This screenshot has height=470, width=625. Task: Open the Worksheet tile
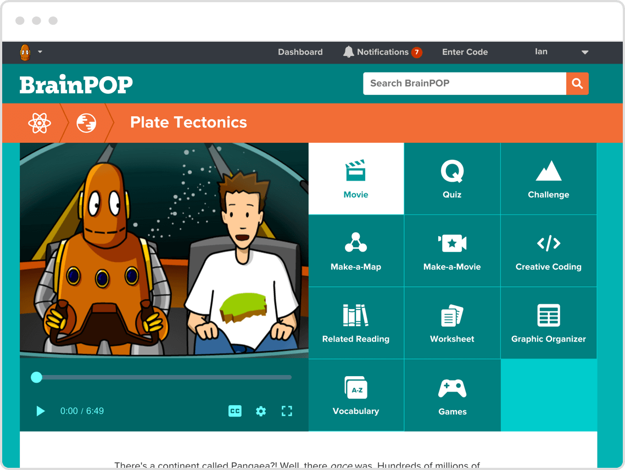tap(452, 323)
